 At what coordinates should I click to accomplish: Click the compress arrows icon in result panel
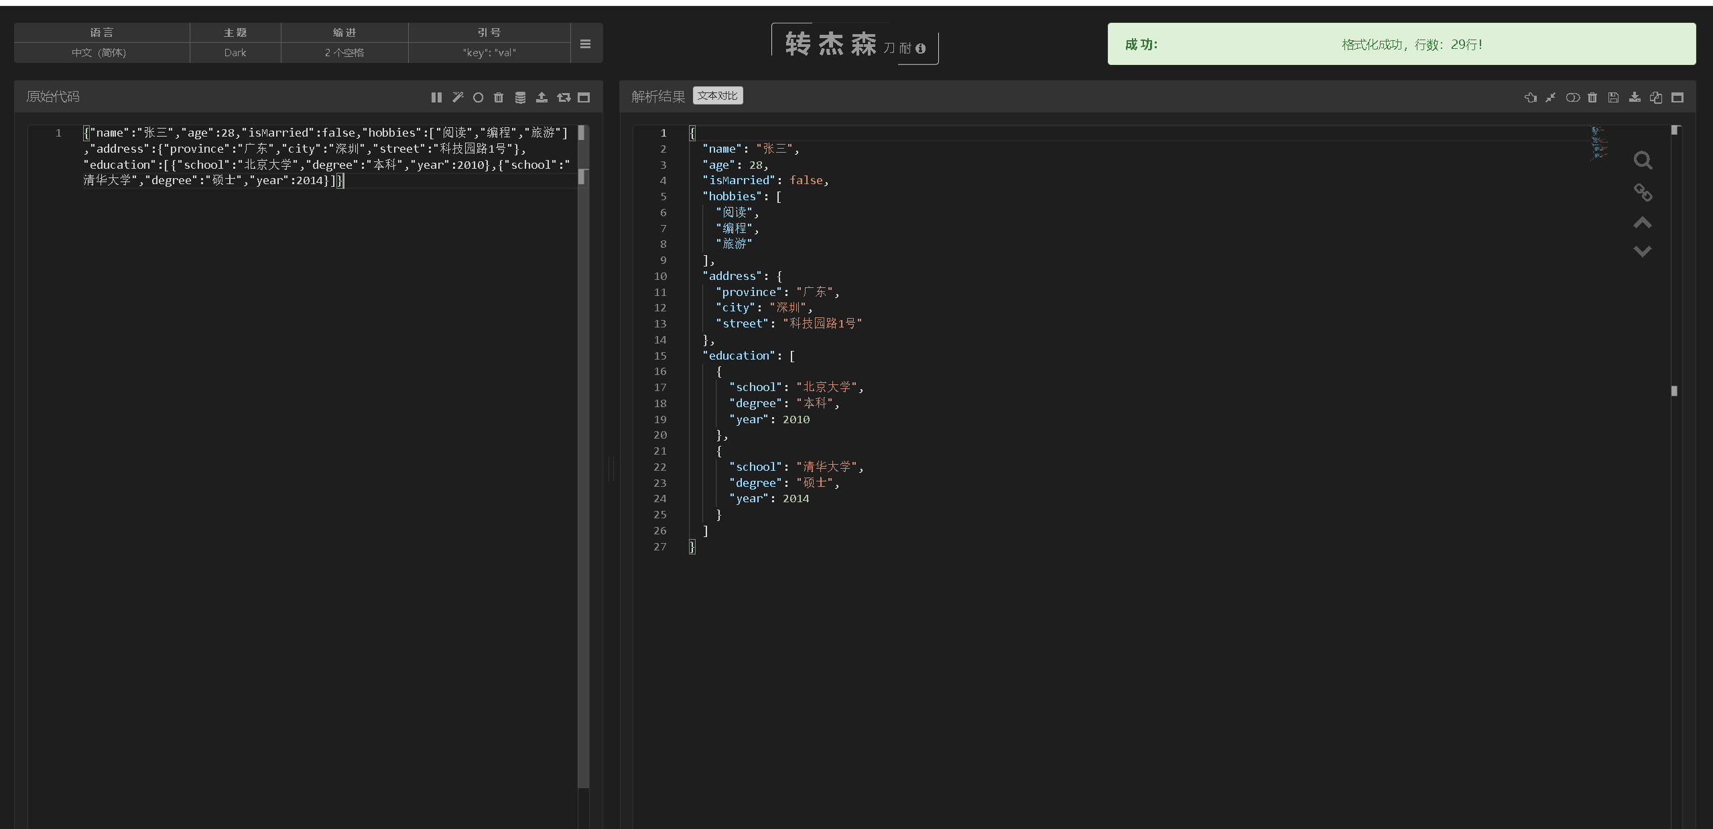(1551, 97)
